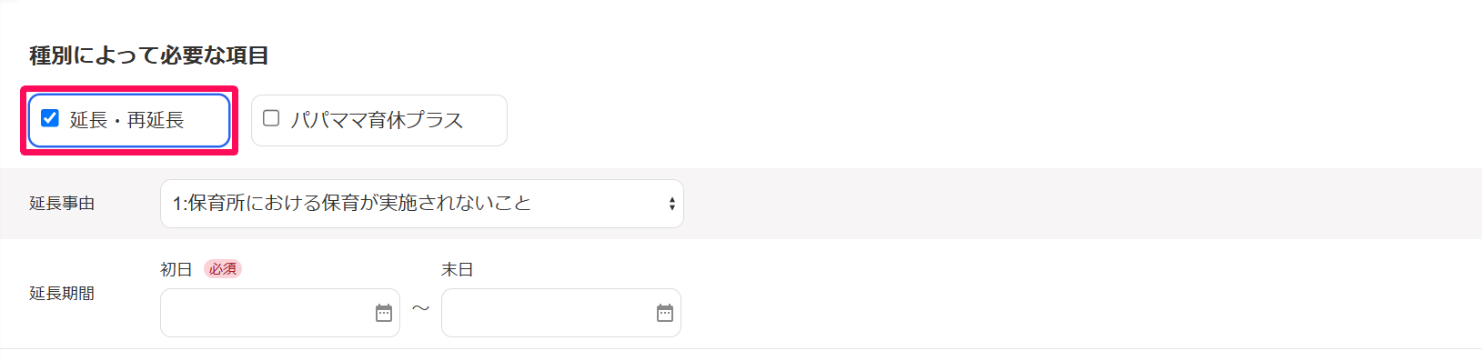Toggle the option via the 延長・再延長 label text
This screenshot has width=1482, height=361.
[x=126, y=120]
